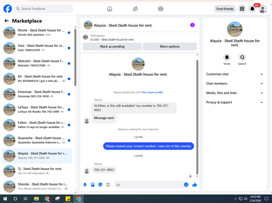
Task: Click the More options button
Action: pos(170,47)
